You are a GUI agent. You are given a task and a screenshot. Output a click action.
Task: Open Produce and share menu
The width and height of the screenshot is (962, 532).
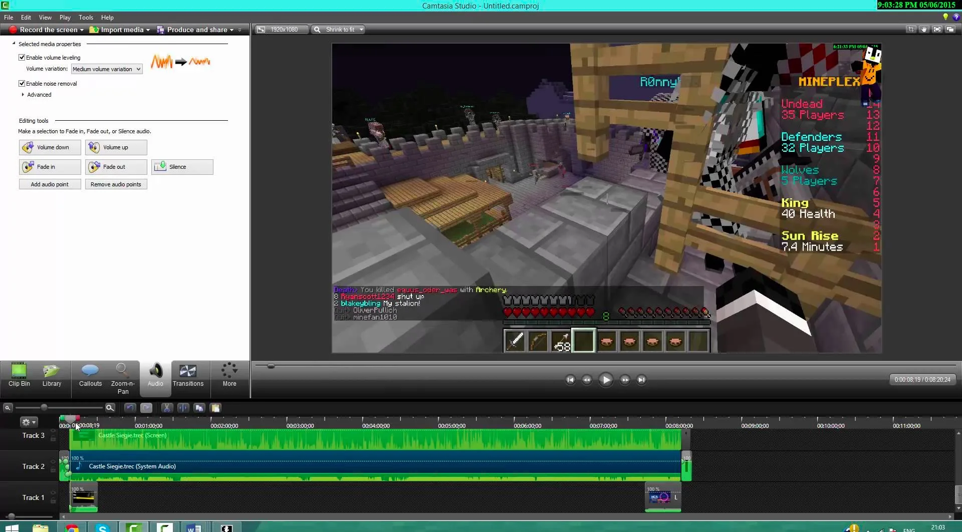(x=197, y=30)
